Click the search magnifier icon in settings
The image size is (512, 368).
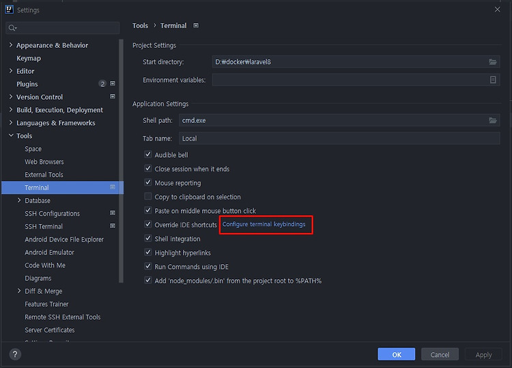coord(12,28)
